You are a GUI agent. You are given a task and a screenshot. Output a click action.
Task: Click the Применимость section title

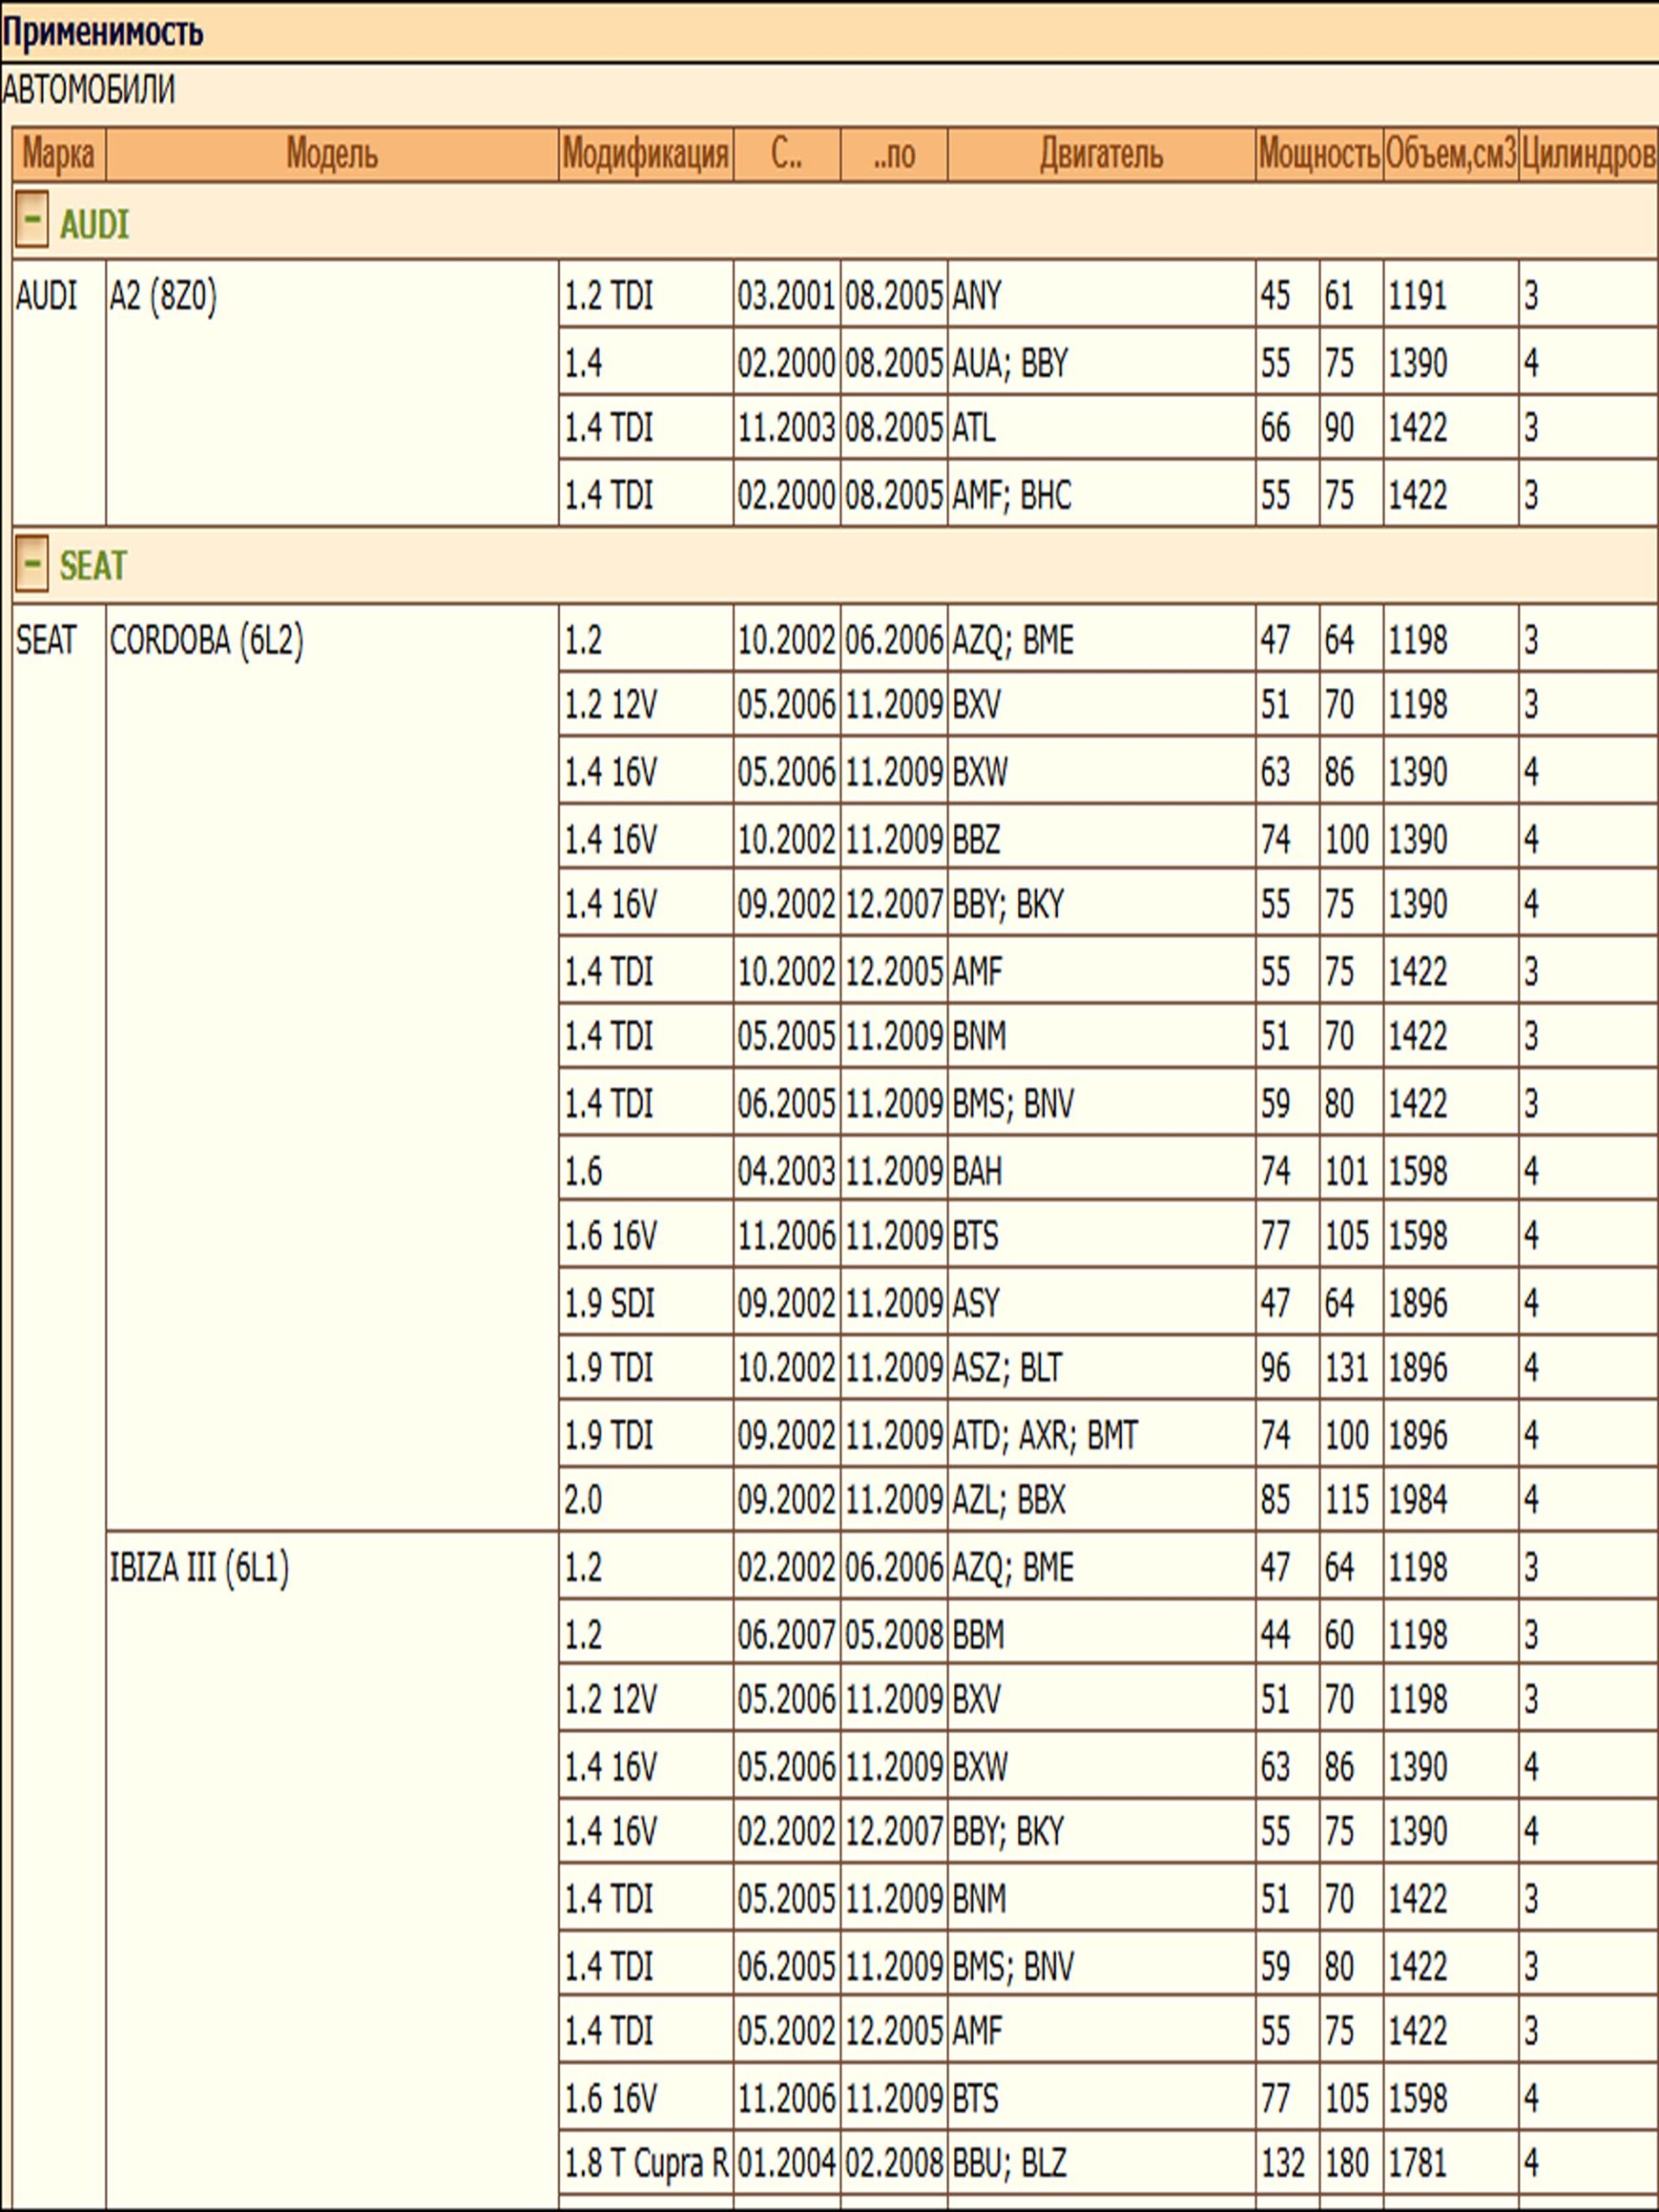coord(103,33)
